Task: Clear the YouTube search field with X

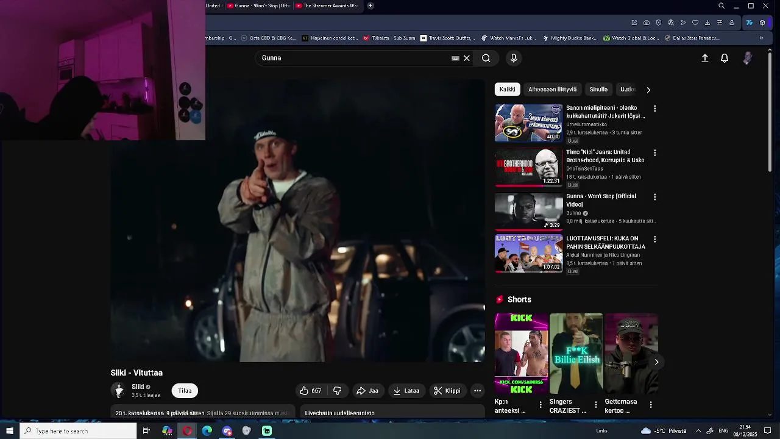Action: (x=467, y=58)
